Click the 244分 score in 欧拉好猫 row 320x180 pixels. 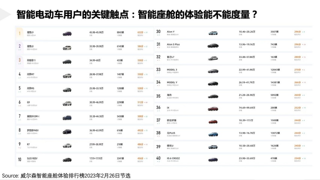(297, 120)
